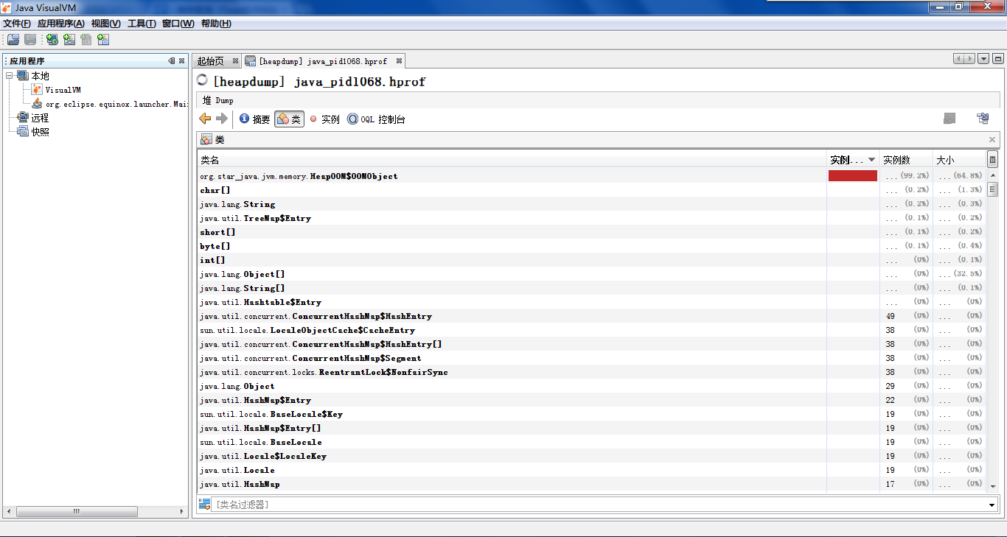Sort by the 类名 column header
1007x537 pixels.
(x=512, y=160)
